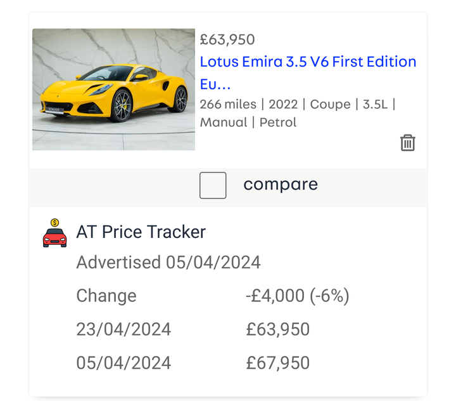Click the AT Price Tracker heading

click(x=141, y=232)
